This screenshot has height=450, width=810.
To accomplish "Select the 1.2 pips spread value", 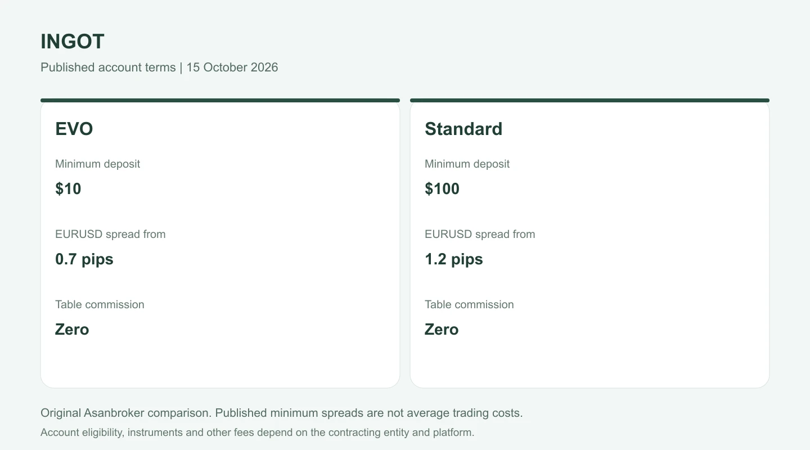I will point(454,259).
